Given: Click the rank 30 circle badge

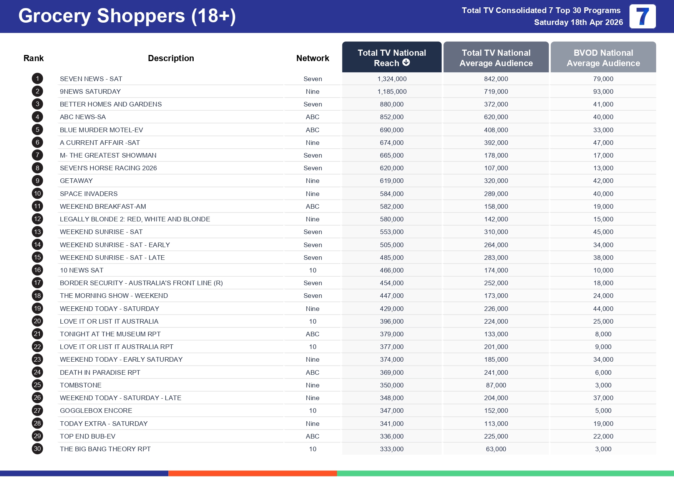Looking at the screenshot, I should (x=37, y=449).
